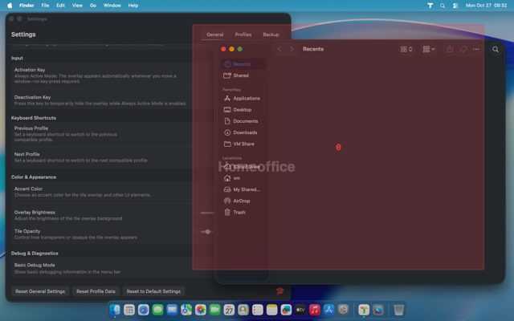Click Reset to Default Settings button
This screenshot has width=514, height=321.
[153, 291]
